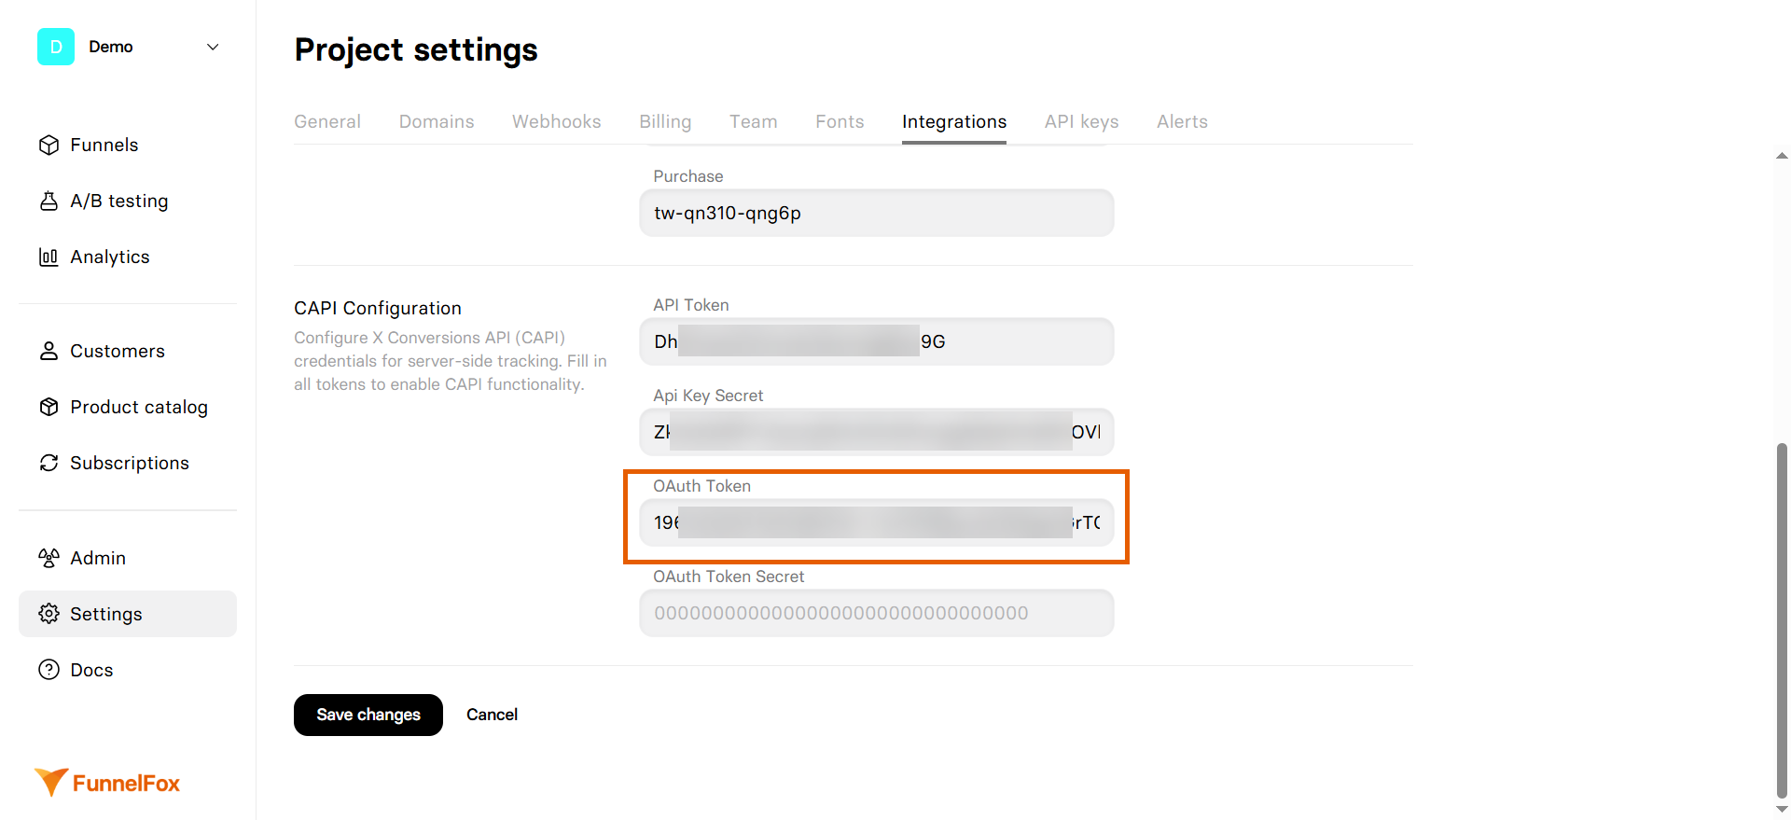This screenshot has height=820, width=1791.
Task: Open the Funnels cube icon
Action: pyautogui.click(x=49, y=145)
